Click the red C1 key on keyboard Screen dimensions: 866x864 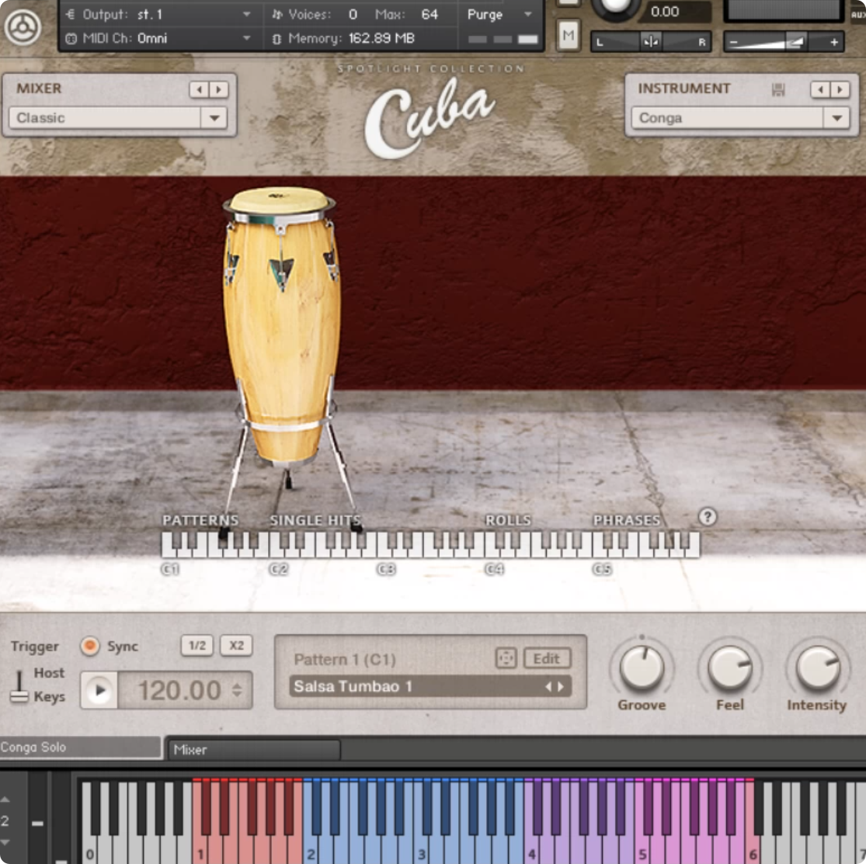click(200, 845)
